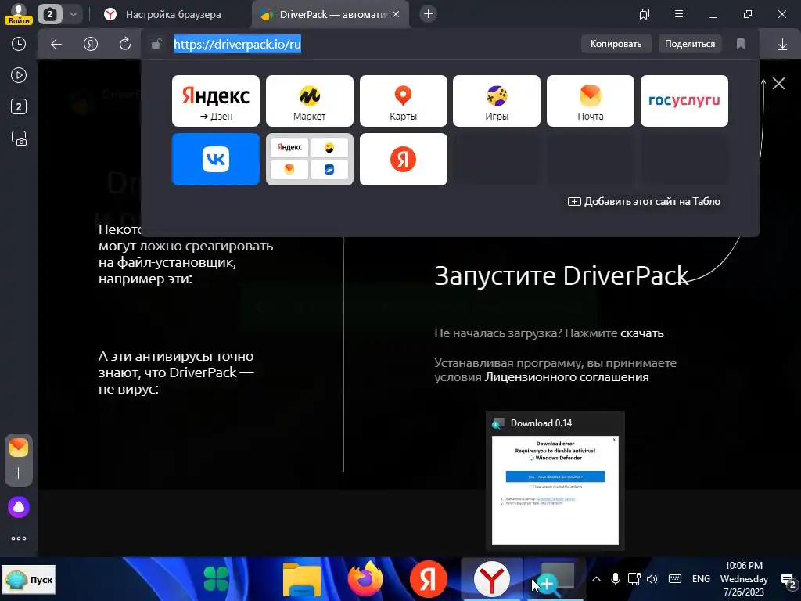
Task: Open a new tab with plus button
Action: (428, 14)
